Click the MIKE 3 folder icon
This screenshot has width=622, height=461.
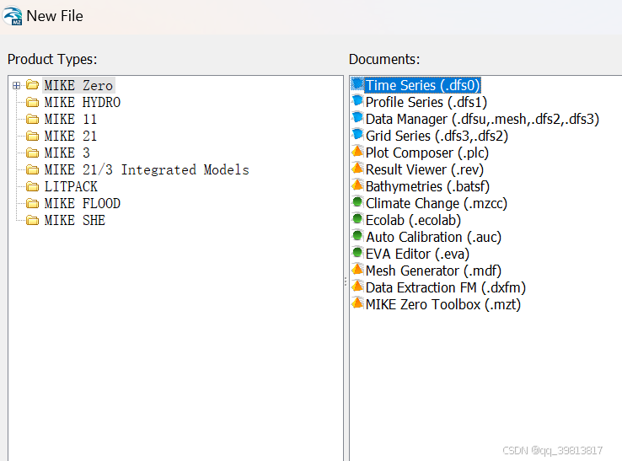32,153
